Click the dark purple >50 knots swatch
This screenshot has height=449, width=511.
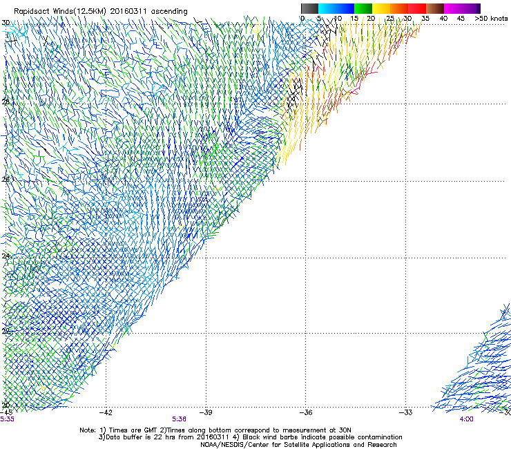tap(478, 8)
